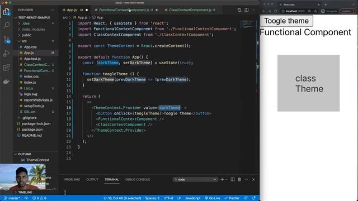Click App breadcrumb in editor path
The image size is (358, 201).
click(98, 17)
